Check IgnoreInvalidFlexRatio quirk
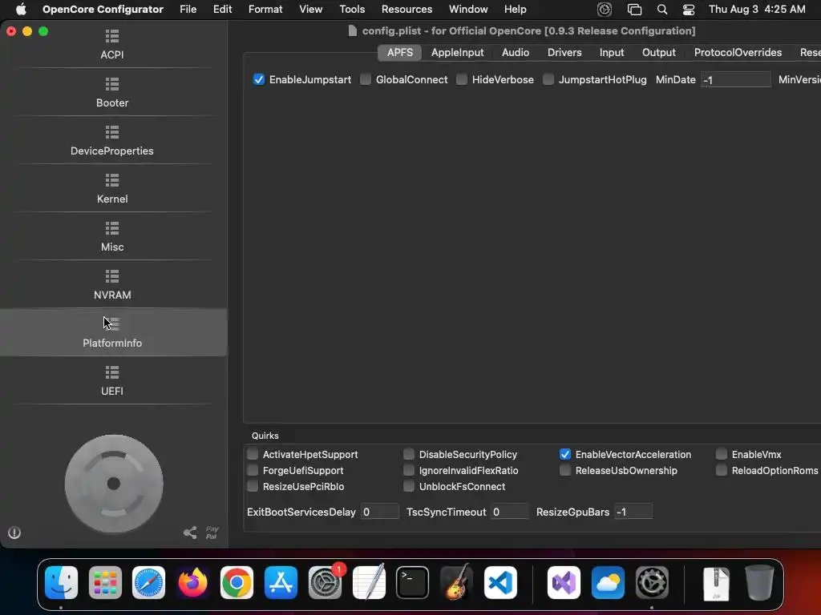Image resolution: width=821 pixels, height=615 pixels. [x=408, y=470]
